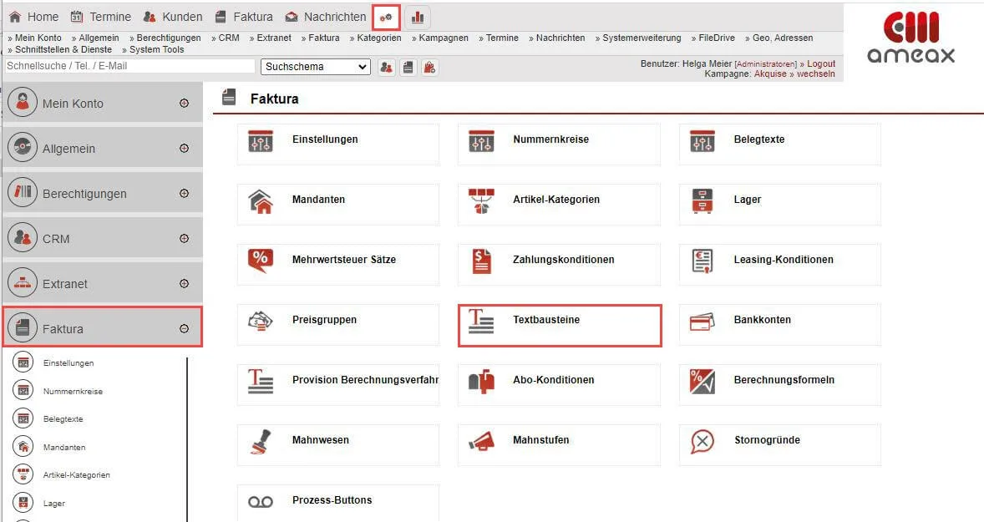Click the Prozess-Buttons icon tile
This screenshot has height=522, width=984.
tap(261, 501)
